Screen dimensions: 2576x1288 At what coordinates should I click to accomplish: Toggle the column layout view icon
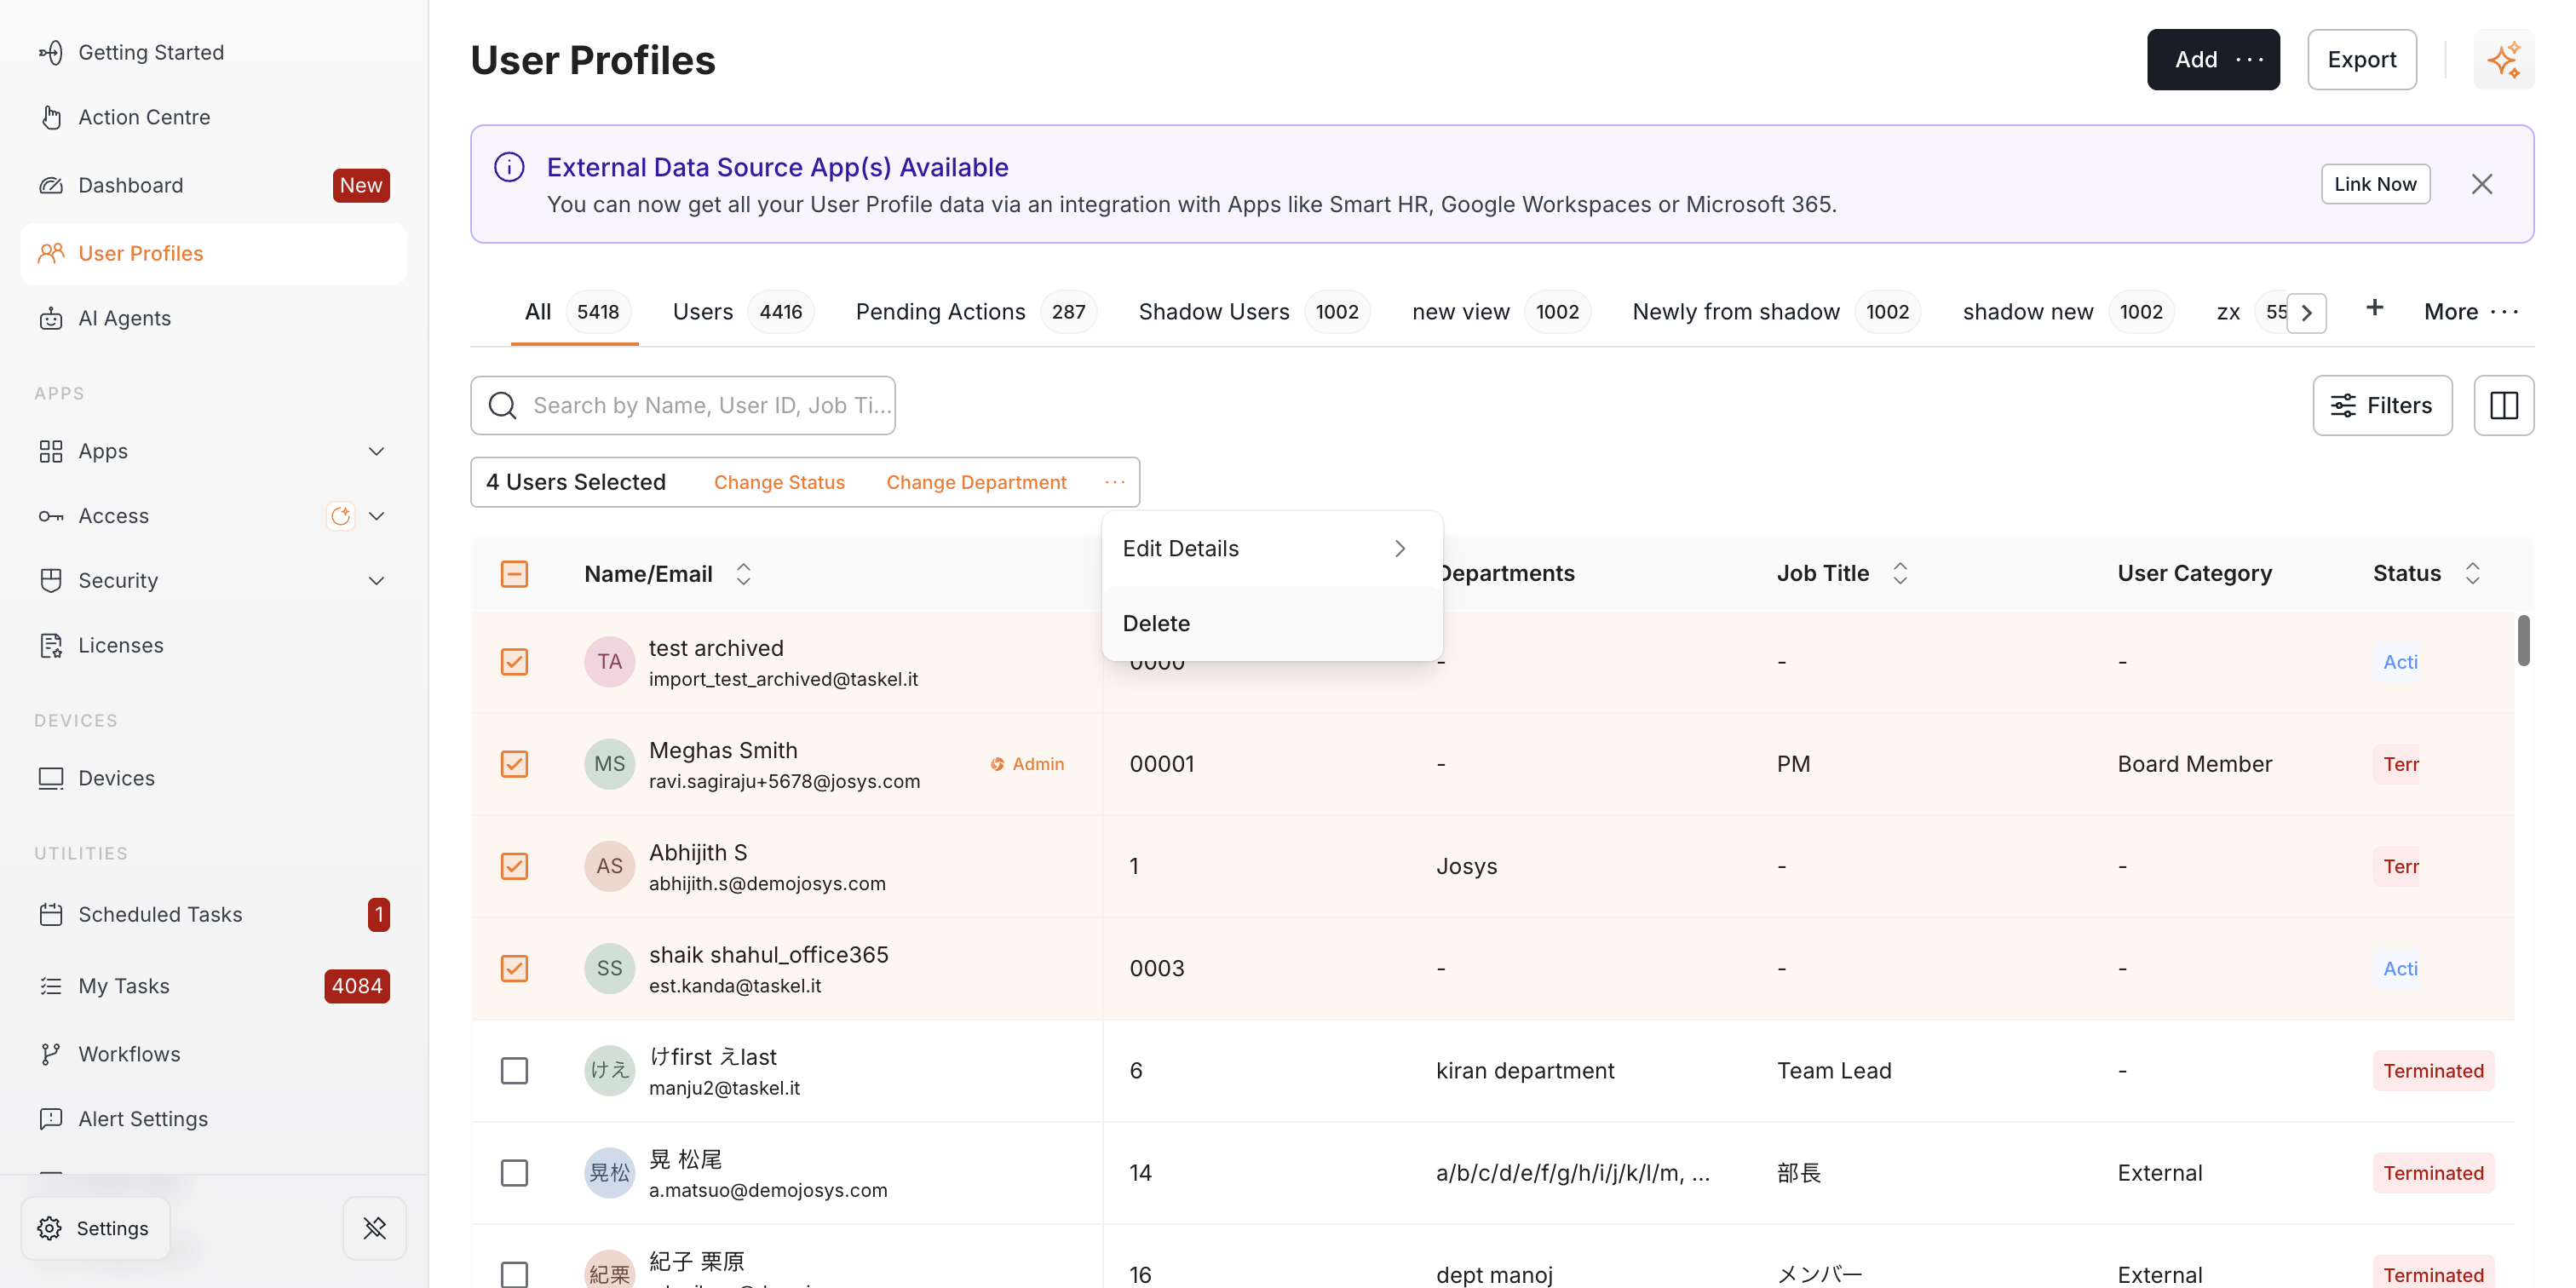pos(2504,405)
